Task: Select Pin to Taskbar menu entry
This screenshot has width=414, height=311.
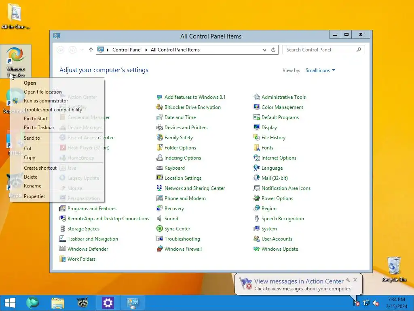Action: [63, 128]
